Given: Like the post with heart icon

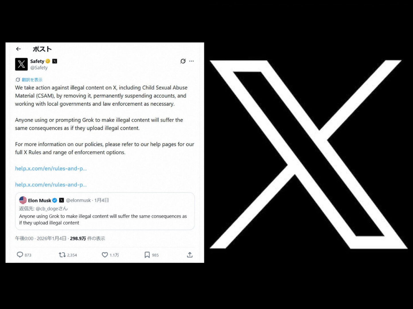Looking at the screenshot, I should (105, 255).
